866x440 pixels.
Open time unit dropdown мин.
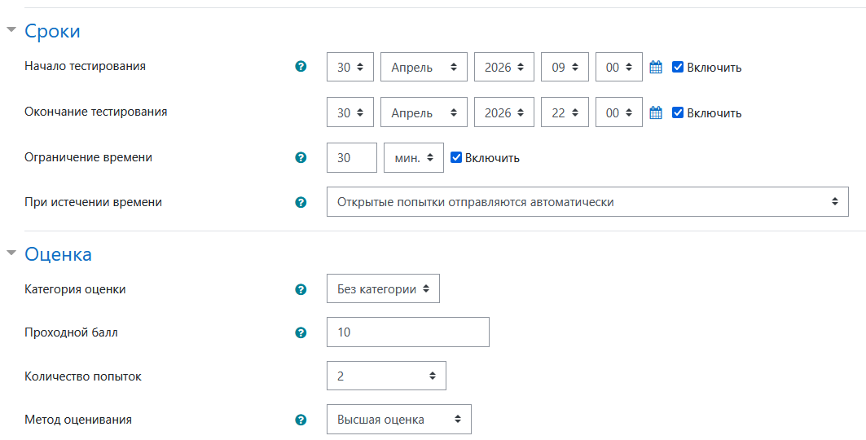pos(414,158)
